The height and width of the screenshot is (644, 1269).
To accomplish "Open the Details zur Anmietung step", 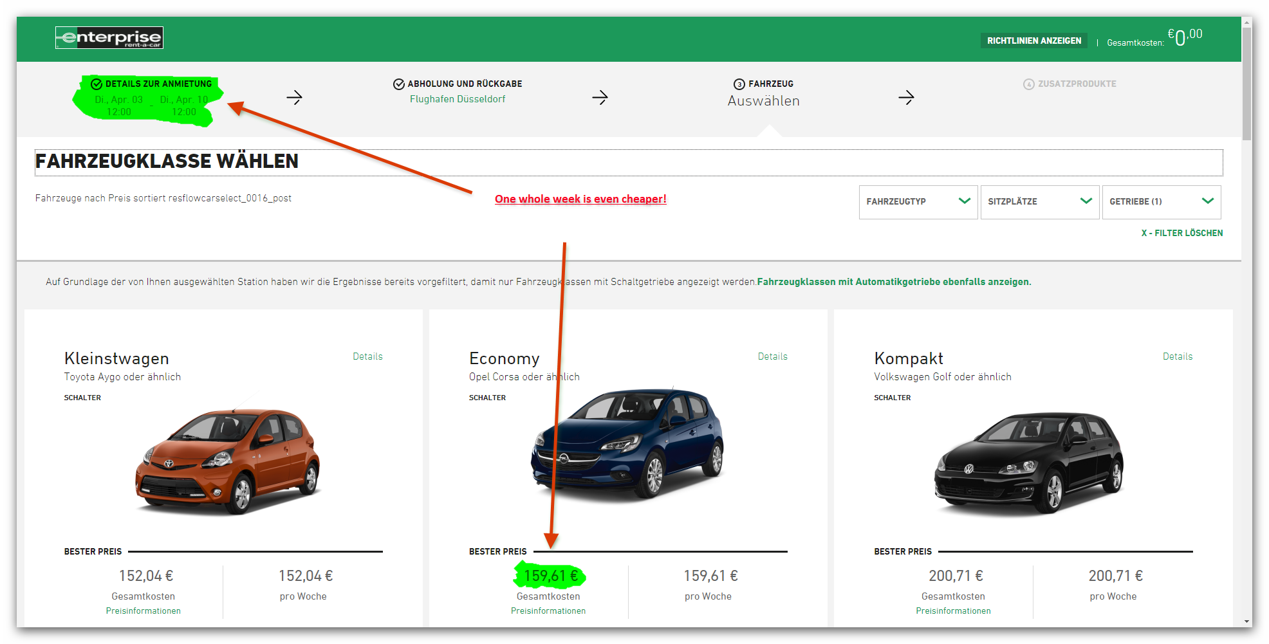I will (151, 97).
